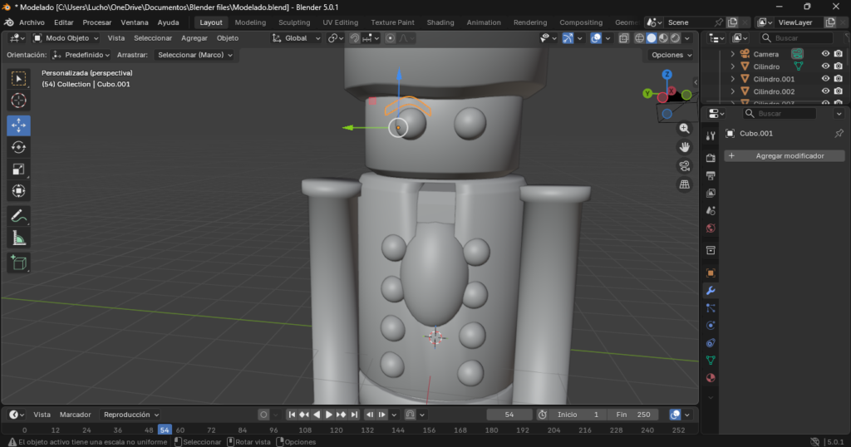851x447 pixels.
Task: Switch to orthographic/perspective grid icon
Action: tap(685, 184)
